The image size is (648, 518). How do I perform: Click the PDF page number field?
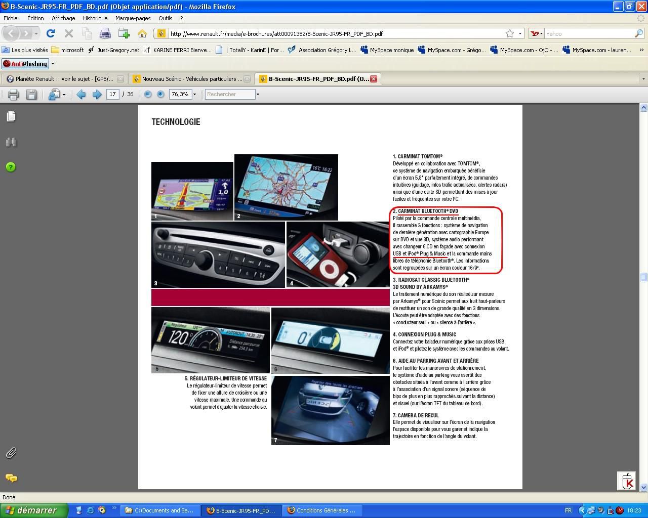click(112, 94)
